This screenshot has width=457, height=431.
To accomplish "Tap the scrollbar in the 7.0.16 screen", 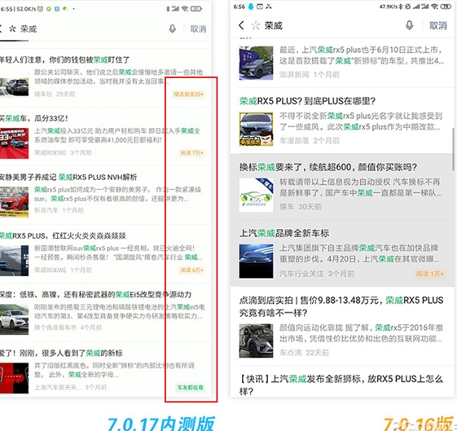I will (453, 149).
